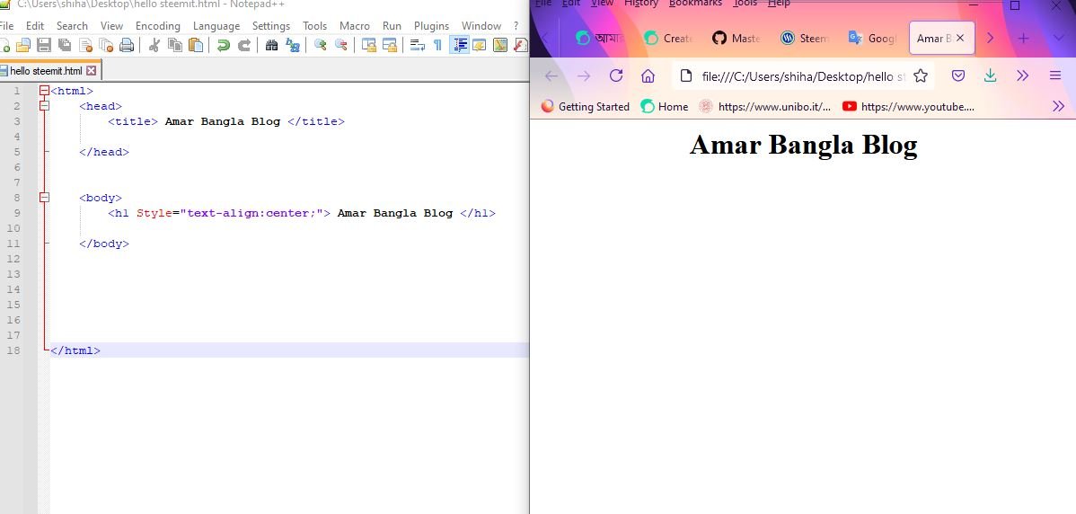Viewport: 1076px width, 514px height.
Task: Toggle the Word Wrap toolbar button
Action: tap(418, 45)
